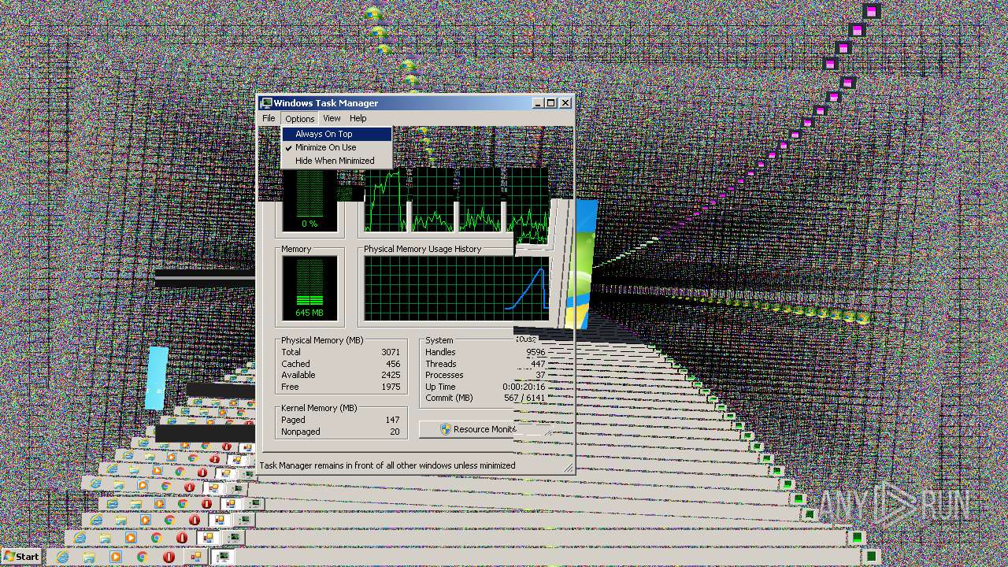Click the Processes label in System group
The width and height of the screenshot is (1008, 567).
(444, 375)
